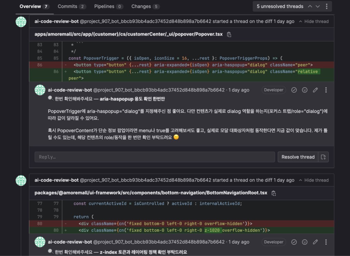
Task: Edit the aria-haspopup review comment
Action: (x=315, y=90)
